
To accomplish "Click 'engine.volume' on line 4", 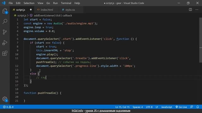I will coord(34,31).
